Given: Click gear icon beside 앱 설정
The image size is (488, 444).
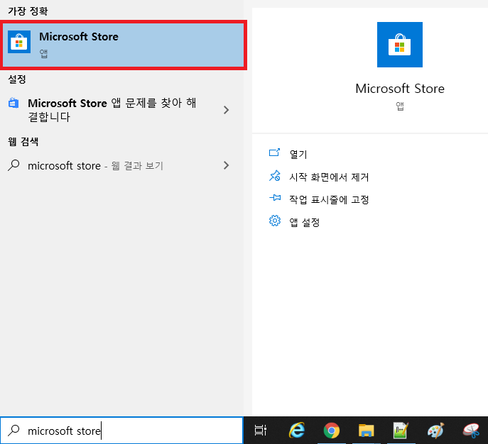Looking at the screenshot, I should click(275, 221).
